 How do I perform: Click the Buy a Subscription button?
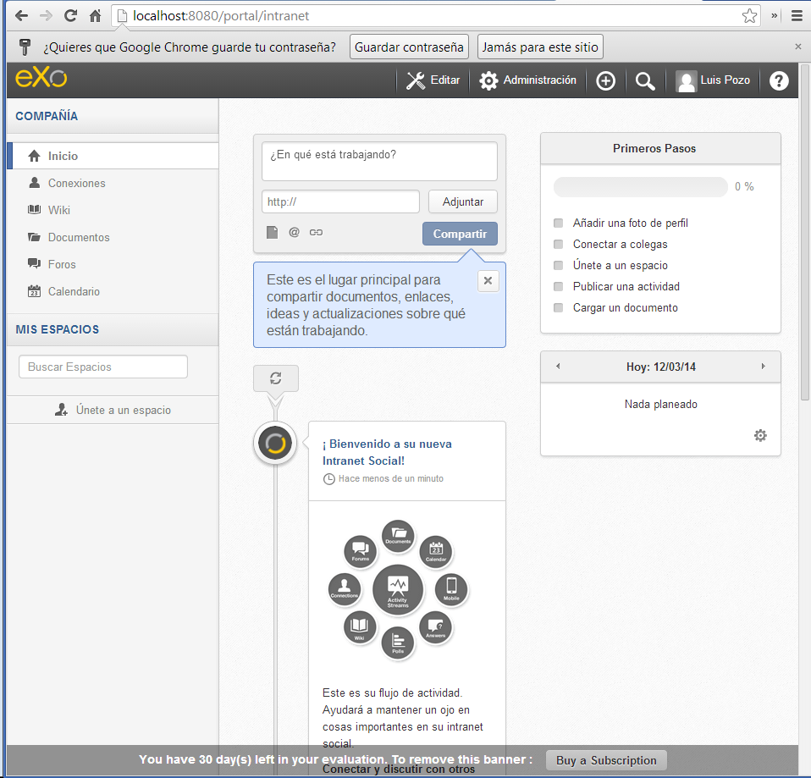pyautogui.click(x=606, y=760)
